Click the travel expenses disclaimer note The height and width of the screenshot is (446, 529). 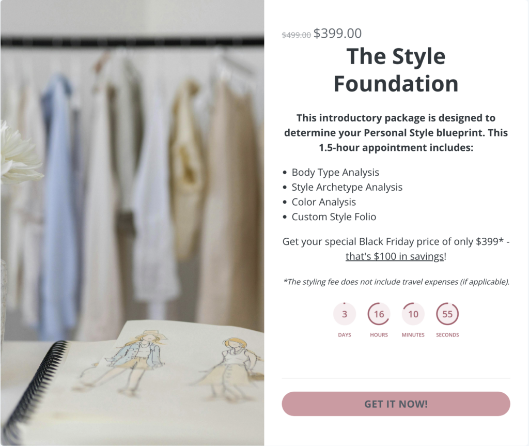point(396,282)
